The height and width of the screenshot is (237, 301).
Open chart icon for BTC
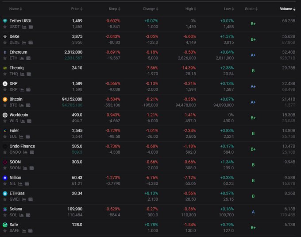(x=22, y=105)
